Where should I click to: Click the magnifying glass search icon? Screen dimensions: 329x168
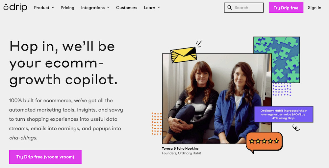230,8
